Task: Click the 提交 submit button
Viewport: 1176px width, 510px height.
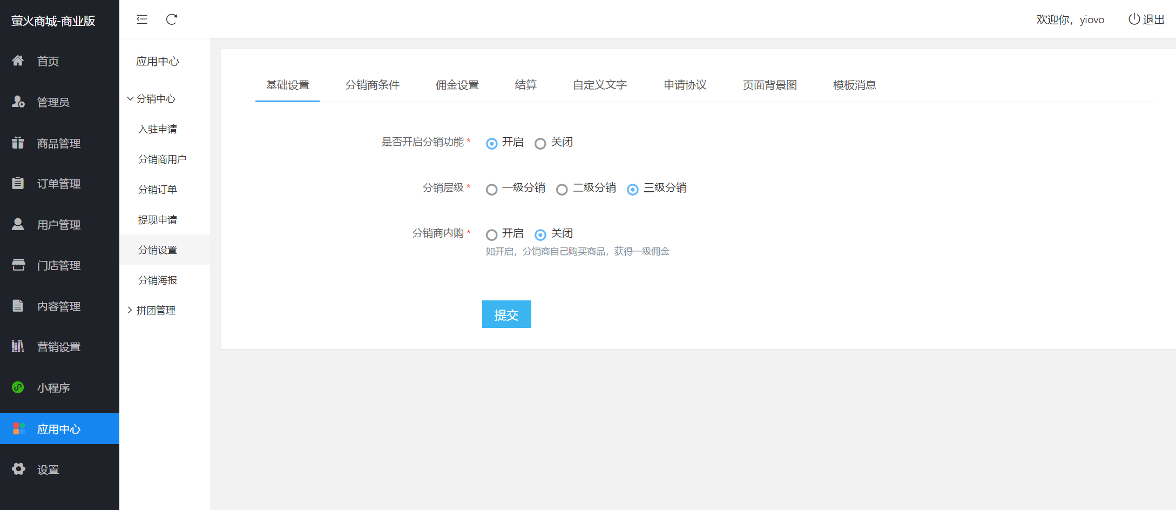Action: point(506,314)
